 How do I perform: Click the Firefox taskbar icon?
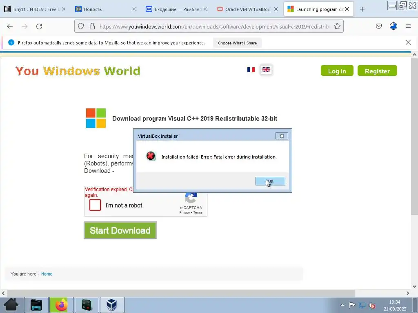[x=61, y=305]
